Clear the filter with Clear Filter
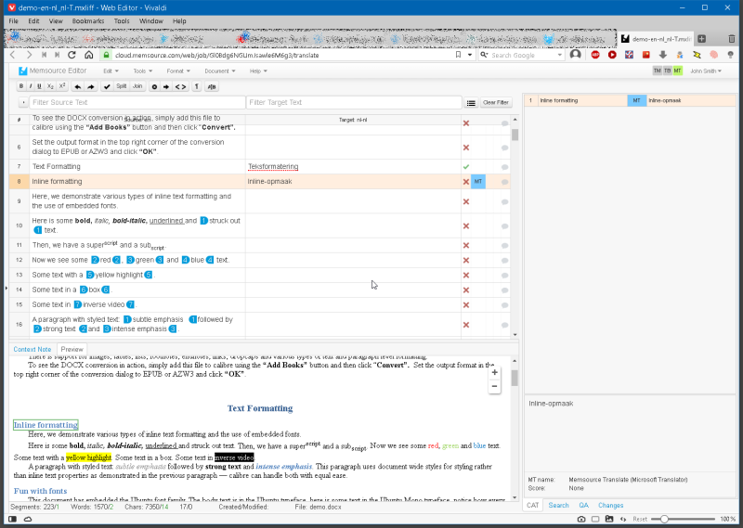This screenshot has height=528, width=743. tap(496, 102)
